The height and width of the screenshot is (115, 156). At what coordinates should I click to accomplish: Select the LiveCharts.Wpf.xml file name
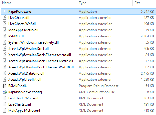coord(23,98)
